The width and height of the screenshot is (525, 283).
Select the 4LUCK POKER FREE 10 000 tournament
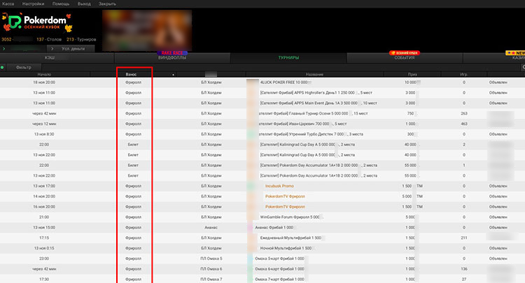coord(262,82)
